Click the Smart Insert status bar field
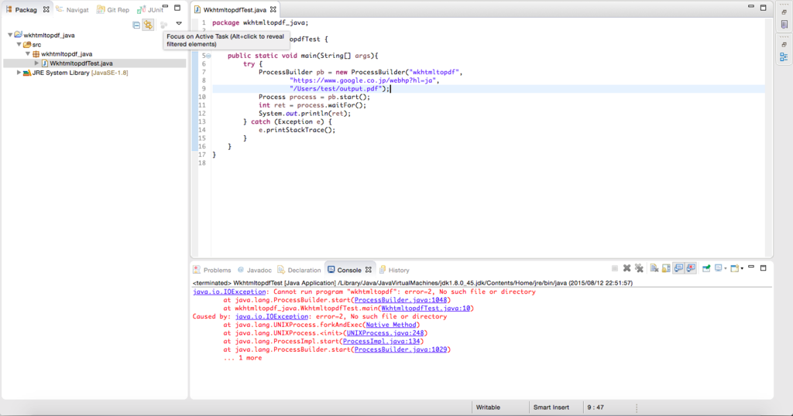 tap(551, 407)
